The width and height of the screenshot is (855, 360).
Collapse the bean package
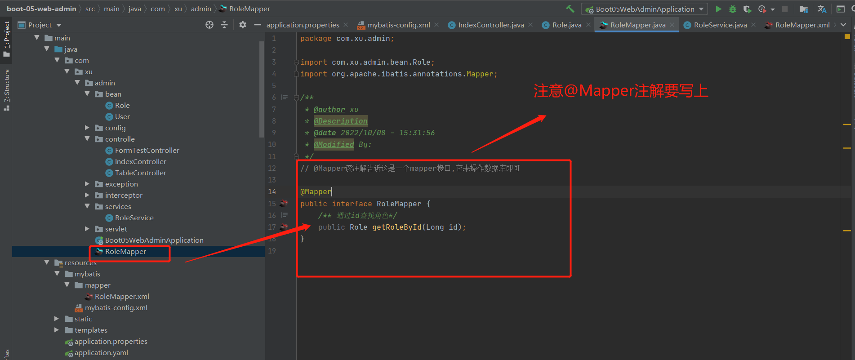(x=87, y=94)
